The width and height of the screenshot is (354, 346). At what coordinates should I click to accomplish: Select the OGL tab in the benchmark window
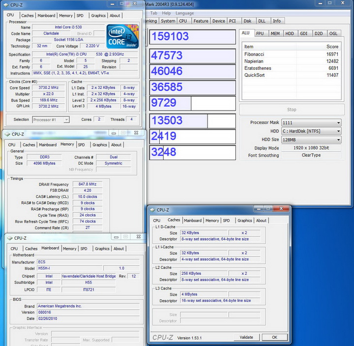tap(333, 33)
